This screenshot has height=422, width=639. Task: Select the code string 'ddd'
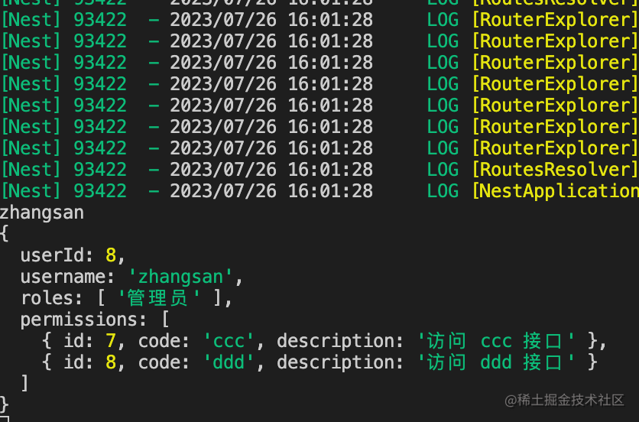[x=229, y=362]
